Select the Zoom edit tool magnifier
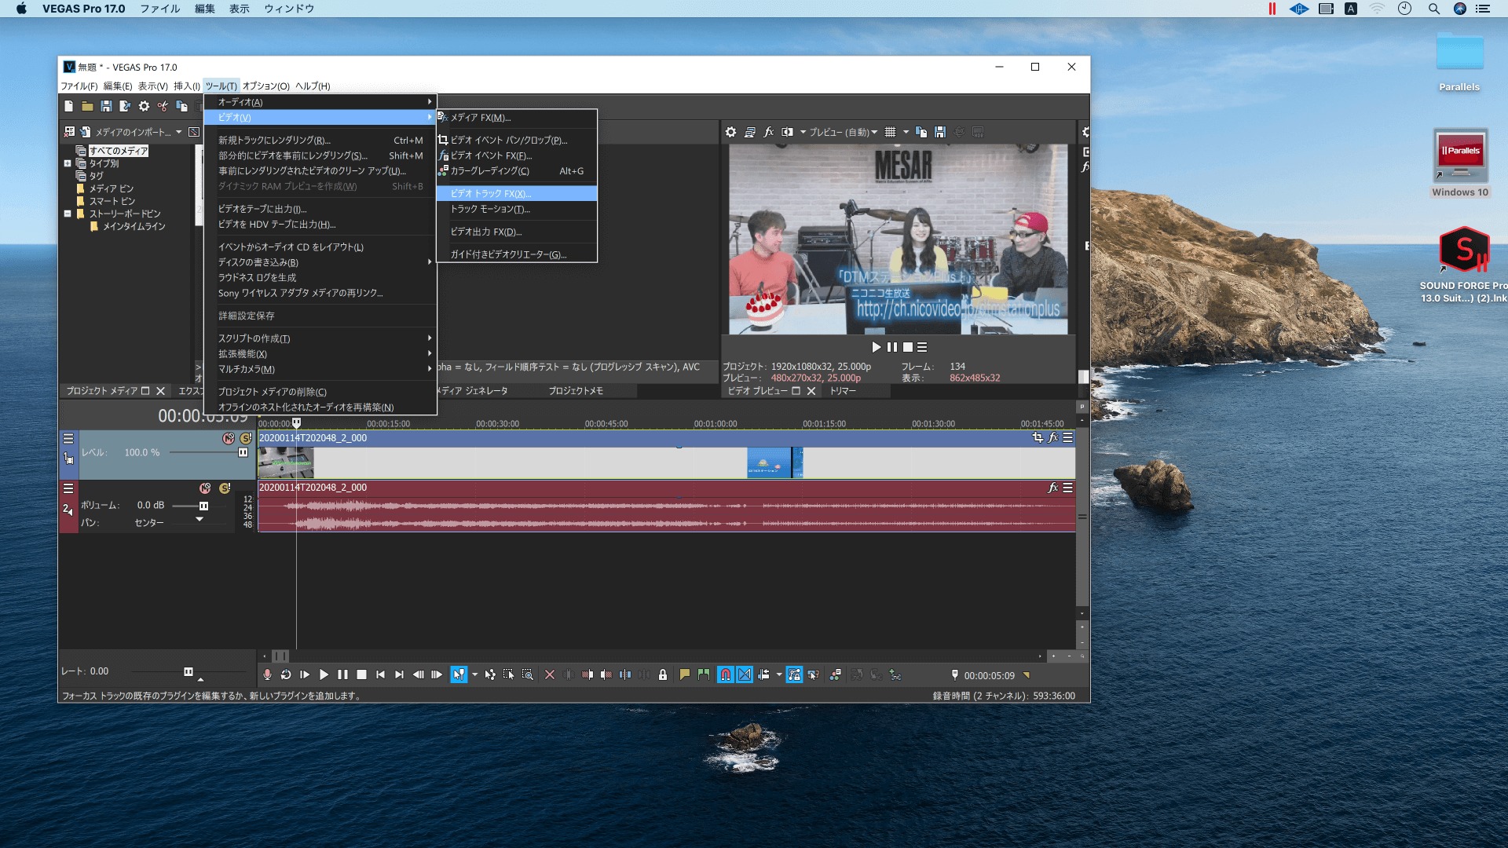 (528, 674)
